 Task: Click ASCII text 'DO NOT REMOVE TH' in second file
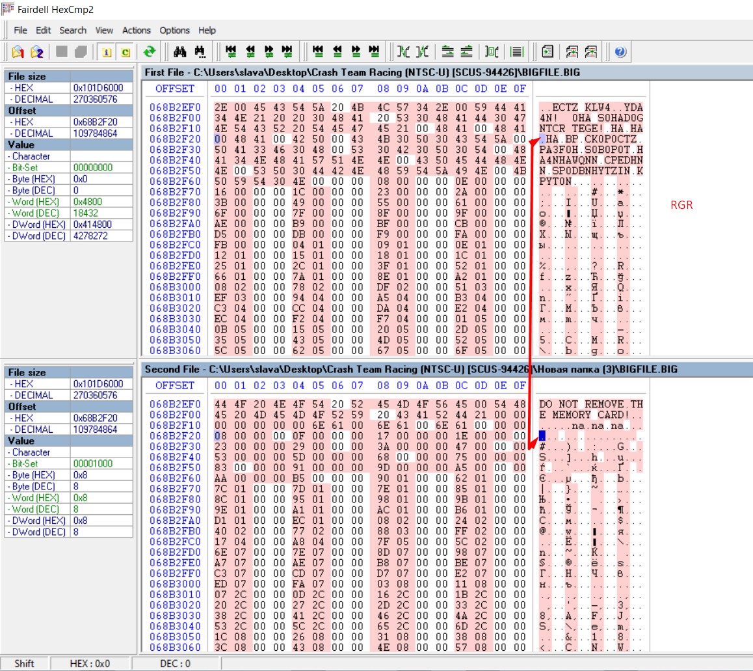coord(590,404)
